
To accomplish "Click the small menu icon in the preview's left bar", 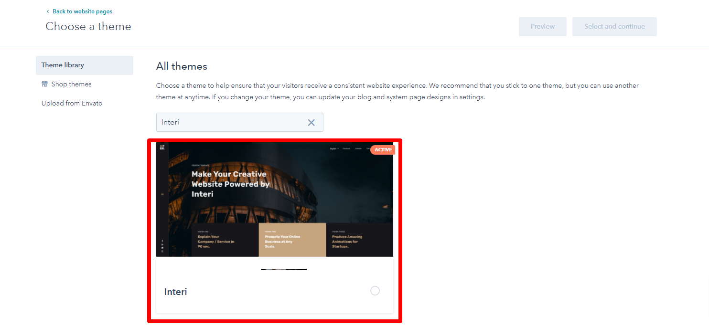I will [162, 194].
